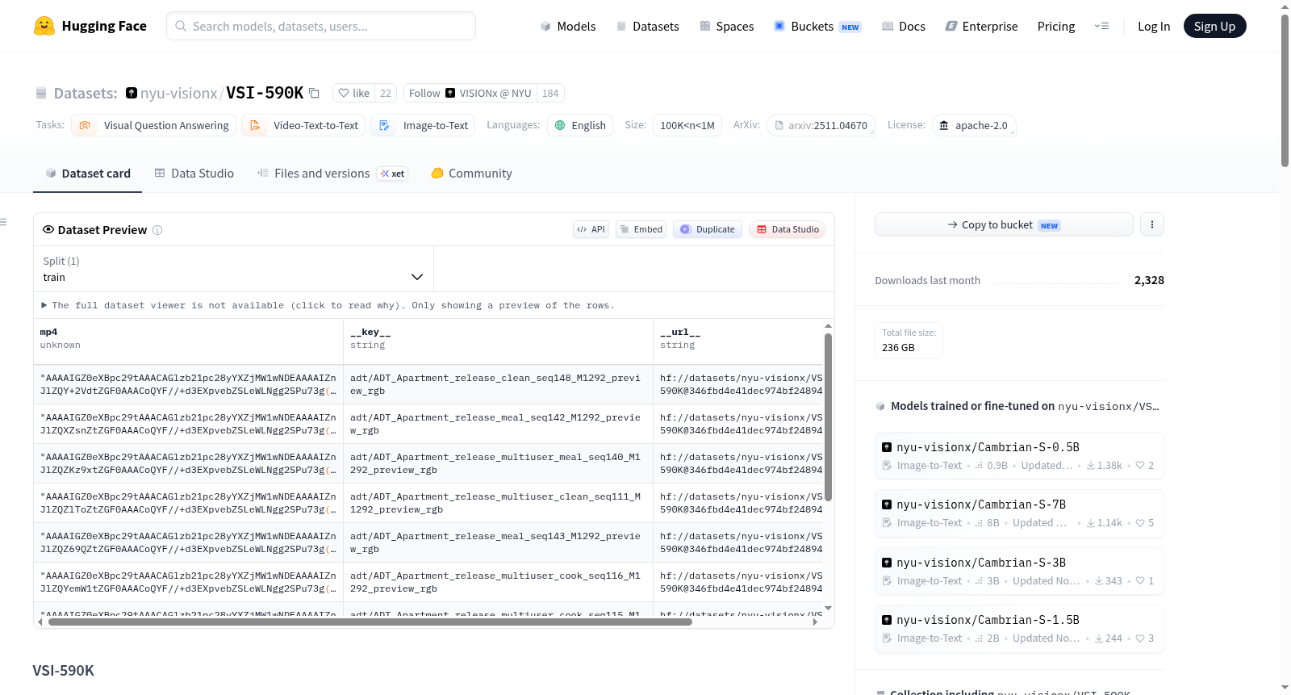
Task: Focus the search models, datasets, users field
Action: (321, 26)
